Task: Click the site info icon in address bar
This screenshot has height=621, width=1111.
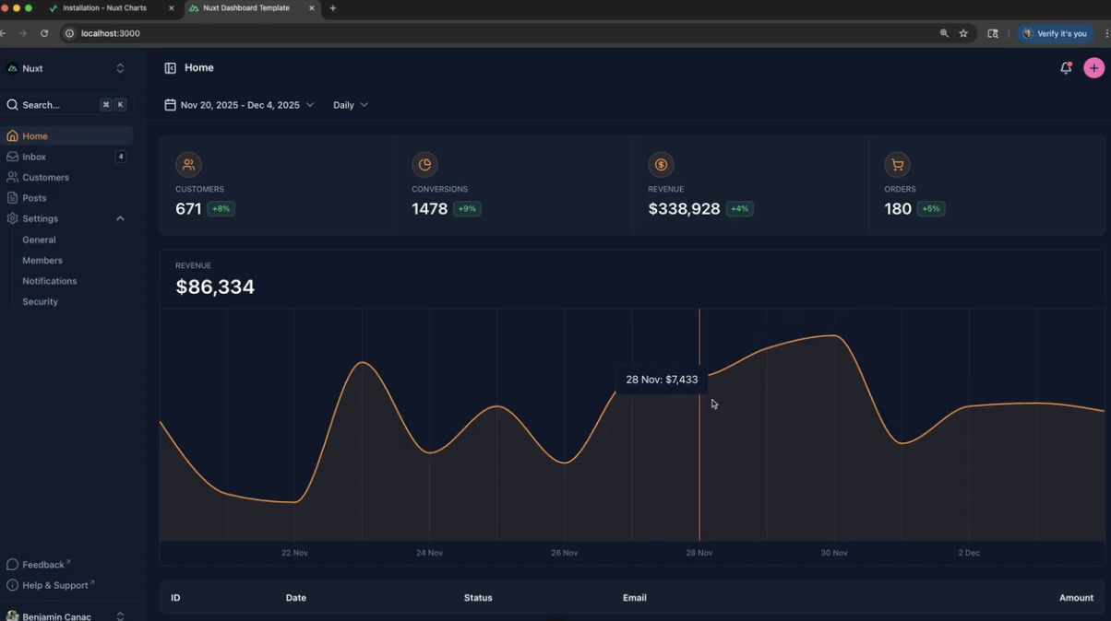Action: click(x=68, y=33)
